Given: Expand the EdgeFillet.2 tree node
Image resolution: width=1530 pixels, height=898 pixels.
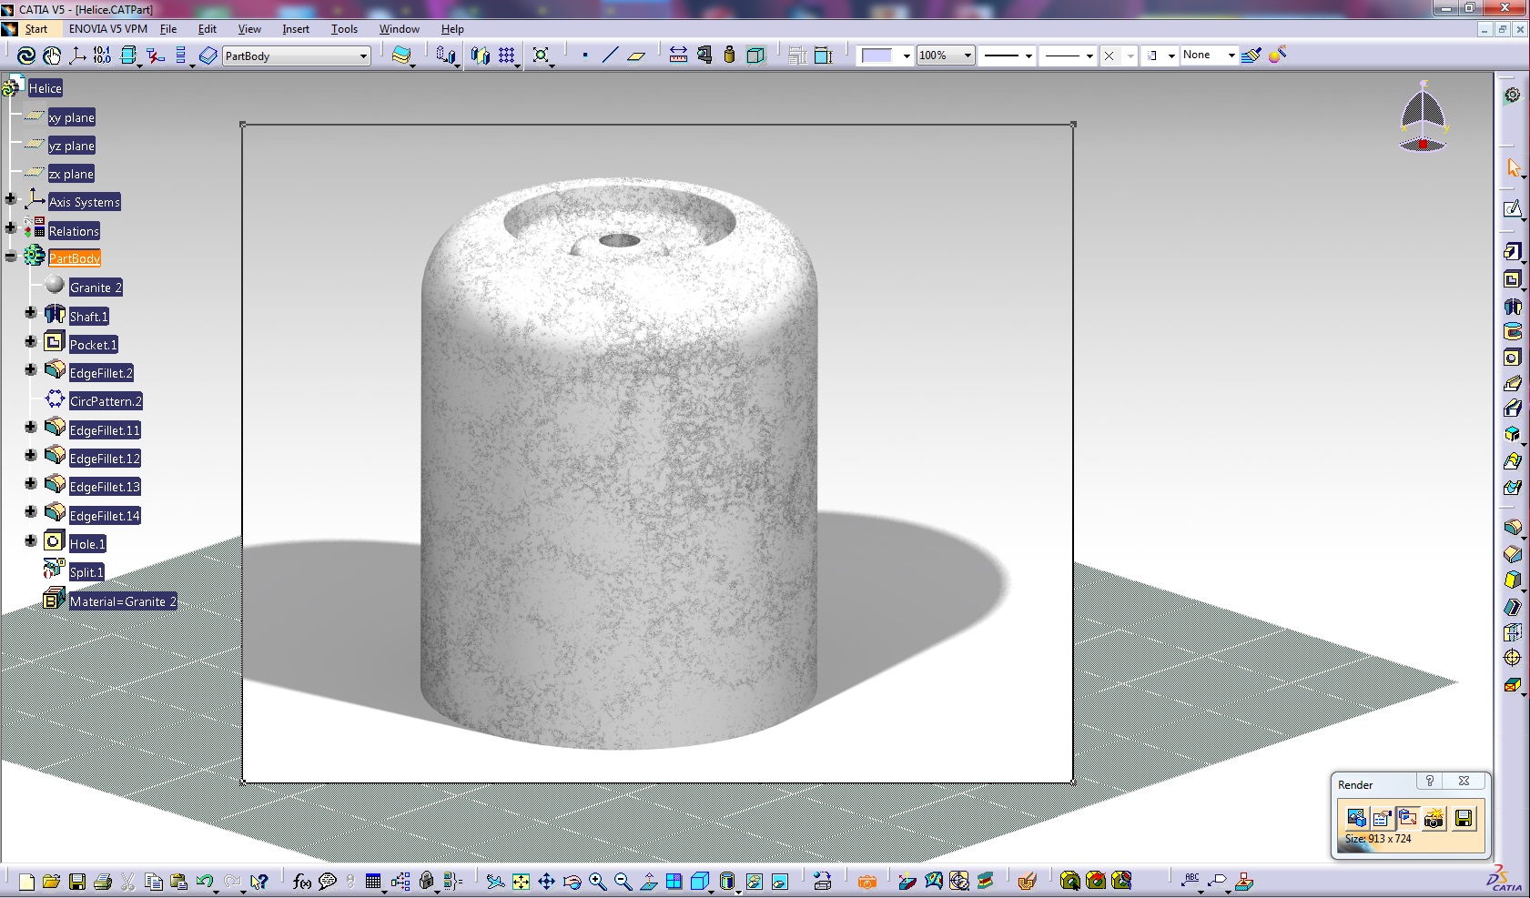Looking at the screenshot, I should click(x=30, y=369).
